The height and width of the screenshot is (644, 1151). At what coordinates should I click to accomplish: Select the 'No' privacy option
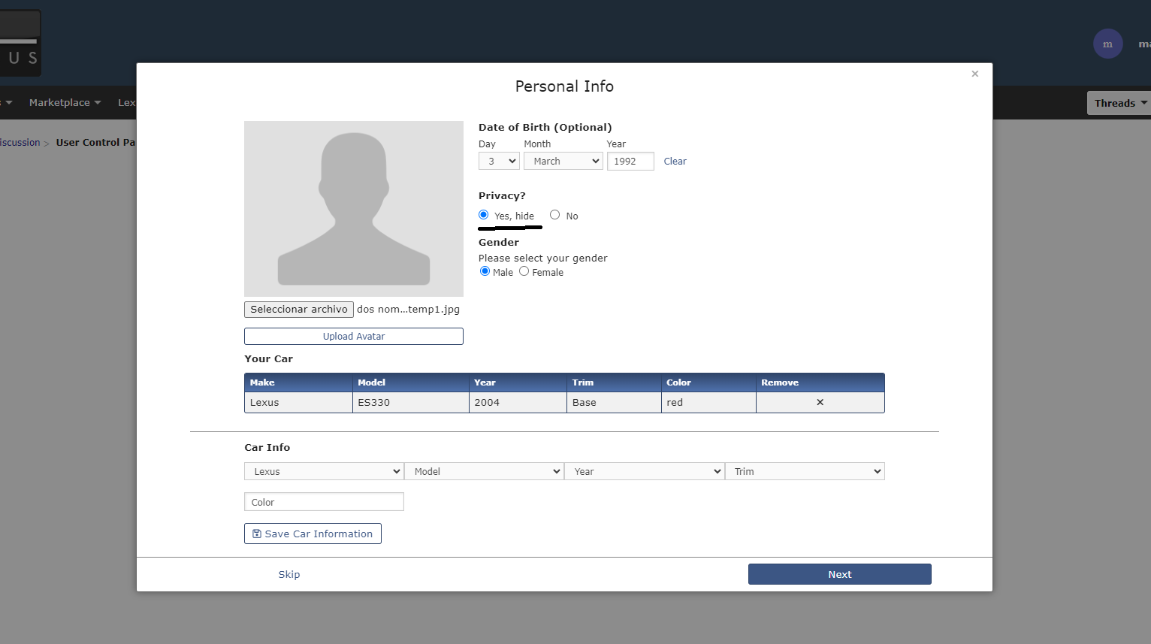tap(554, 215)
